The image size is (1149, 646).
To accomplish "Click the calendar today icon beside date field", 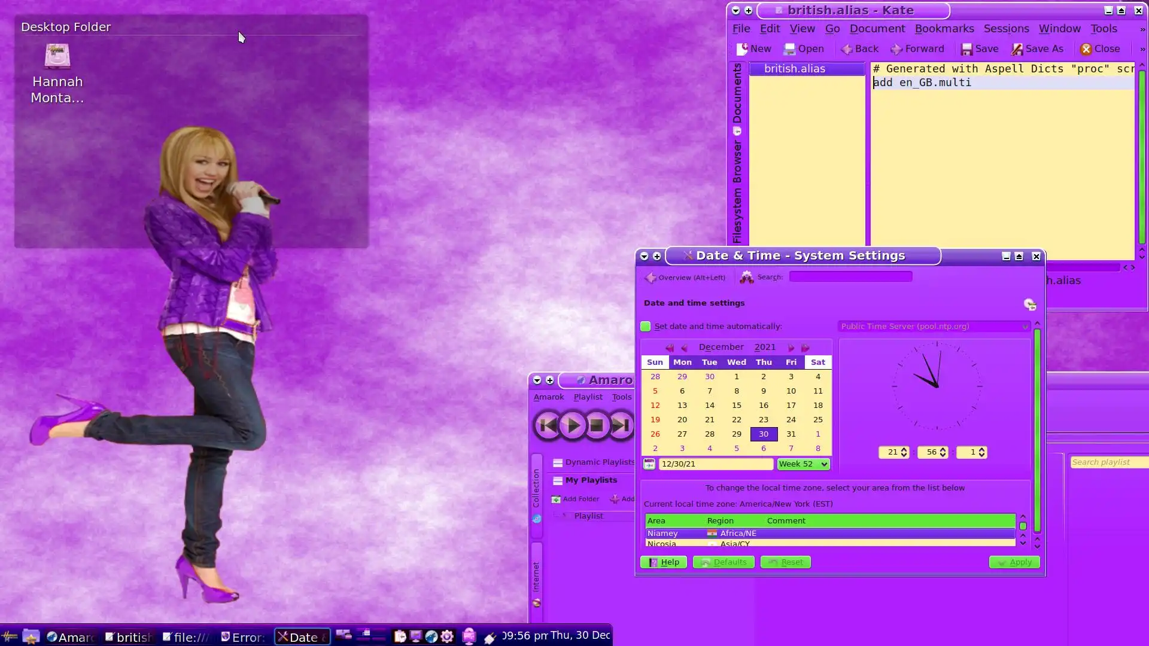I will pos(649,464).
